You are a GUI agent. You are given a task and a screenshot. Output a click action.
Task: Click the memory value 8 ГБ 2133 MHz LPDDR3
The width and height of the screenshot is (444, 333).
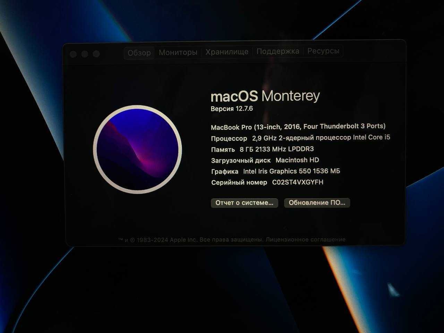(x=277, y=149)
